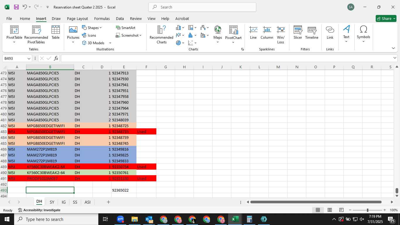Open the Review ribbon tab
Viewport: 400px width, 225px height.
[x=136, y=18]
